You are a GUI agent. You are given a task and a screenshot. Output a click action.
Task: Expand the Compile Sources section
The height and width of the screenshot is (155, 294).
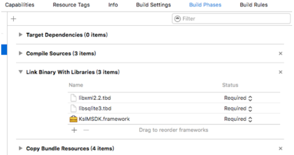coord(21,54)
